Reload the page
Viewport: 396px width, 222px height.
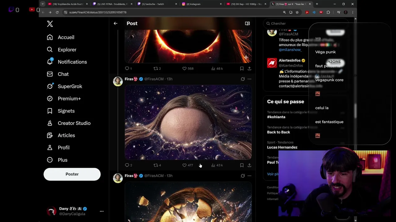pyautogui.click(x=57, y=12)
